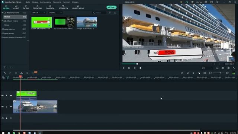Open the Титры tab

tap(26, 7)
